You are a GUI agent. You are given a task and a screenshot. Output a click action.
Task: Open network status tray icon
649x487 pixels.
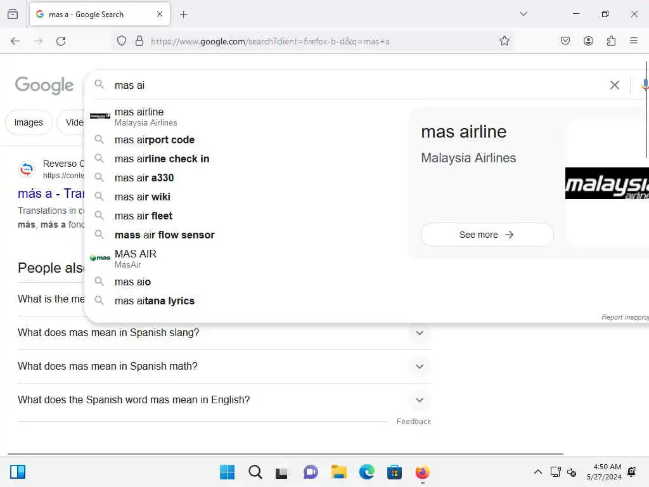555,472
